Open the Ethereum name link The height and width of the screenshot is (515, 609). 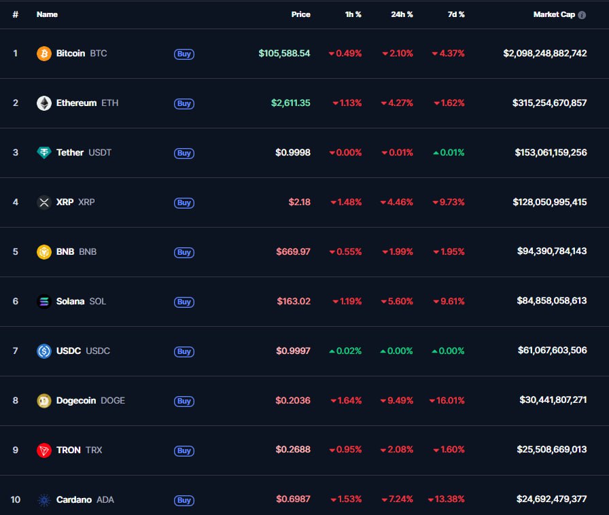76,103
